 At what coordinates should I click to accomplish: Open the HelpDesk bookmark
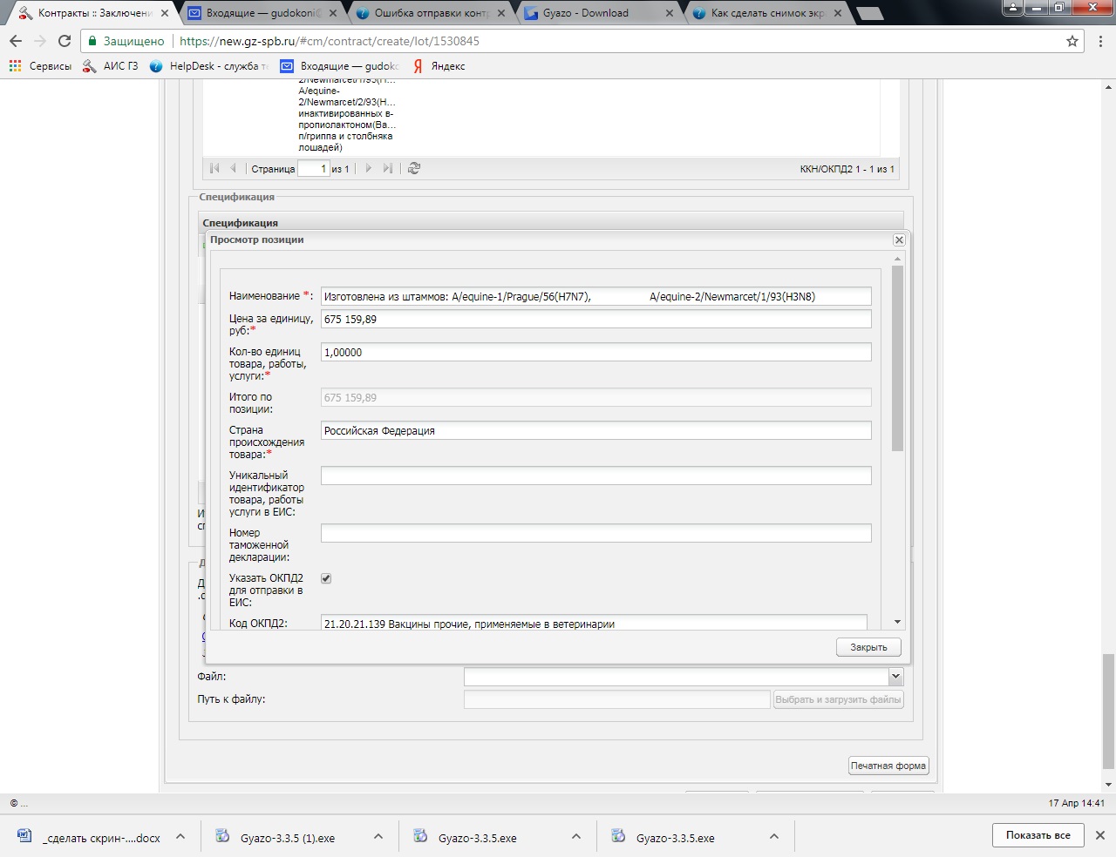pyautogui.click(x=209, y=66)
